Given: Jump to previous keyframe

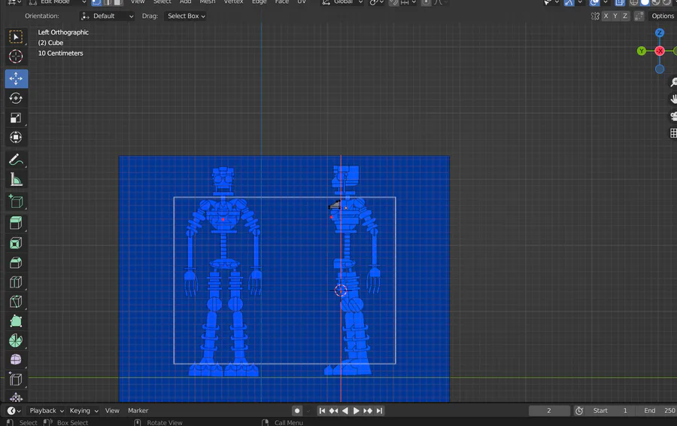Looking at the screenshot, I should (333, 411).
